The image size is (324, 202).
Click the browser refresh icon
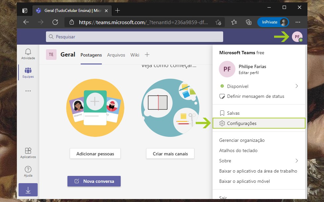(55, 22)
